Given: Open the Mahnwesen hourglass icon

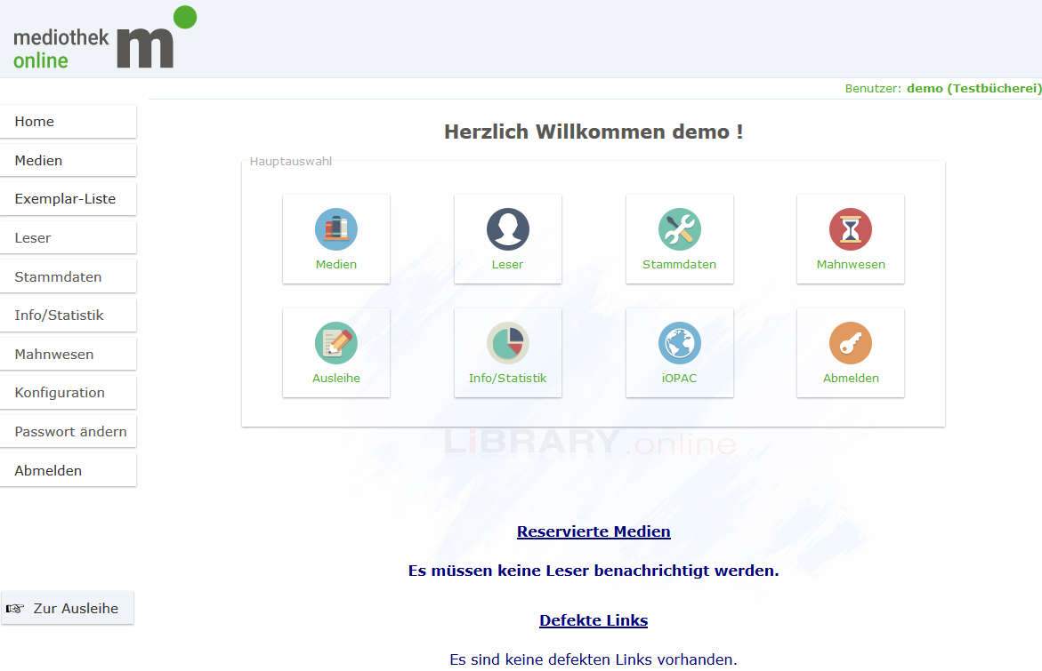Looking at the screenshot, I should [x=850, y=230].
